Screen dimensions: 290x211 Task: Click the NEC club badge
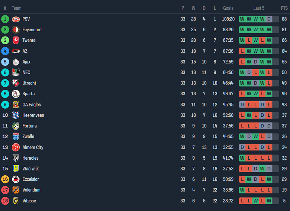pyautogui.click(x=16, y=73)
